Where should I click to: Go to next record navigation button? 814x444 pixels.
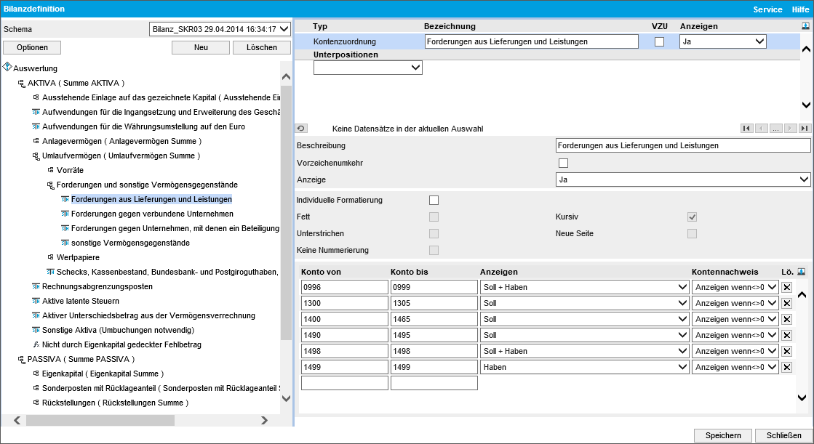pyautogui.click(x=790, y=128)
